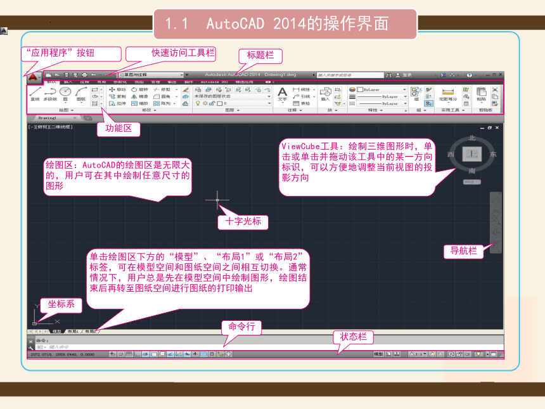Screen dimensions: 545x409
Task: Click the ViewCube top face (上)
Action: (471, 154)
